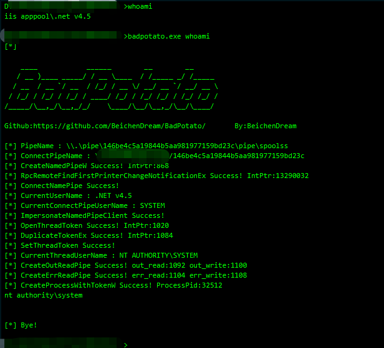Click 'CurrentConnectPipeUserName : SYSTEM' line
Image resolution: width=384 pixels, height=348 pixels.
coord(85,205)
